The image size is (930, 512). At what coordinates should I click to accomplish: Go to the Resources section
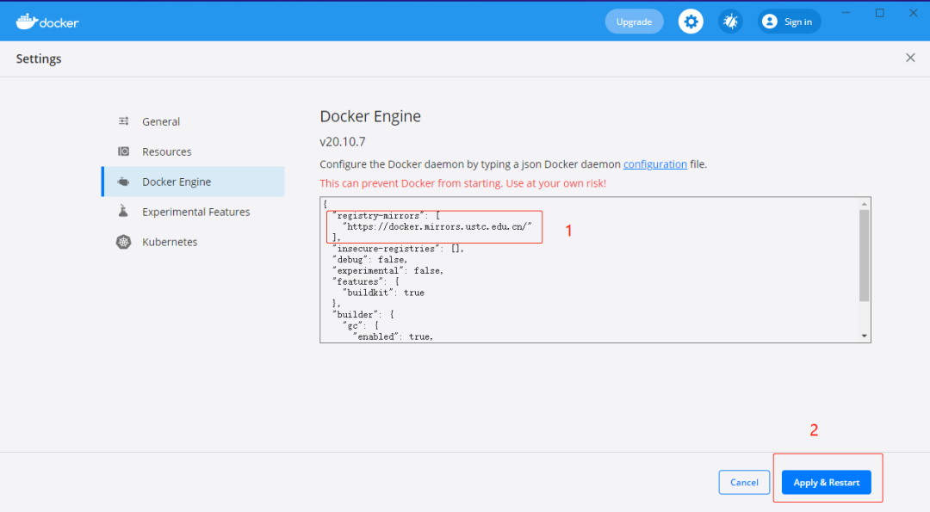167,151
